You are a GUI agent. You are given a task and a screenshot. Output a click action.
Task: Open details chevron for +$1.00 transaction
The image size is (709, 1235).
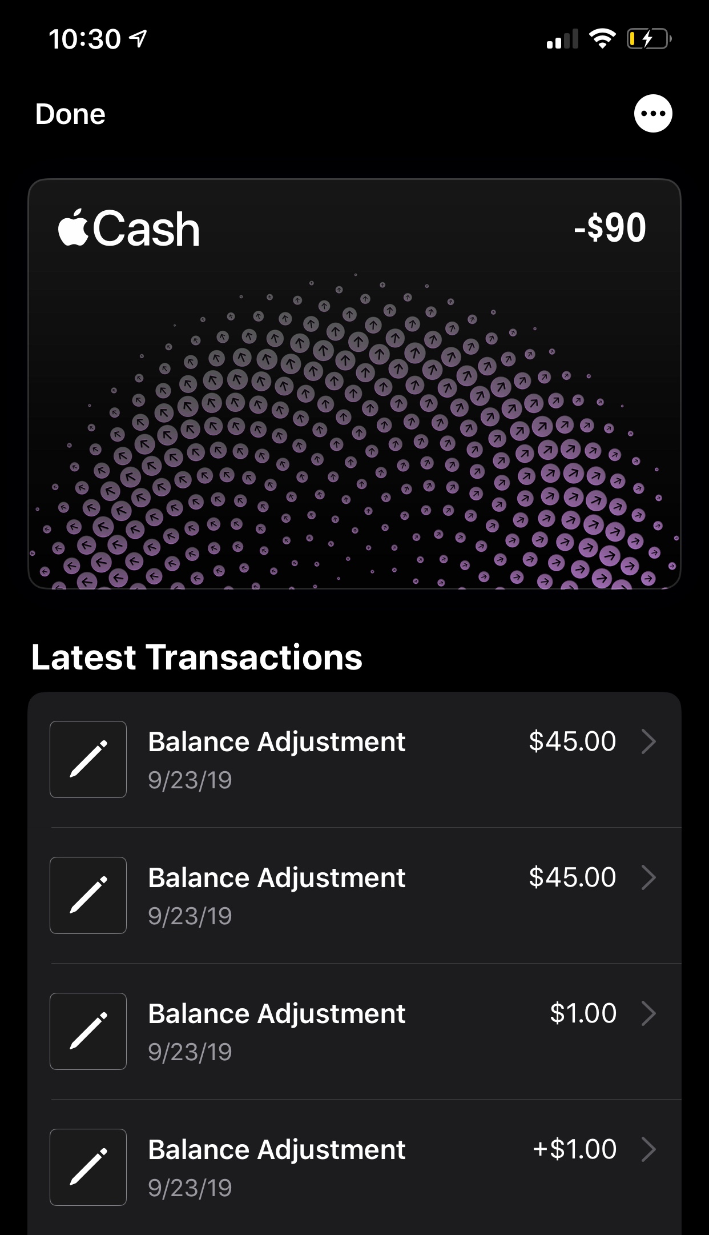pos(648,1149)
